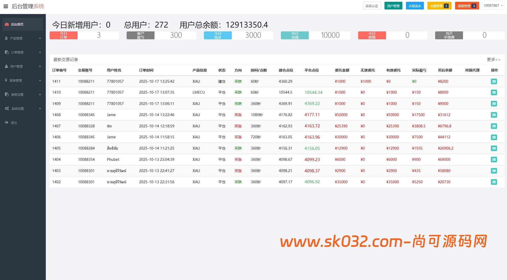Viewport: 507px width, 280px height.
Task: Click the green detail icon on order 1402
Action: [x=494, y=182]
